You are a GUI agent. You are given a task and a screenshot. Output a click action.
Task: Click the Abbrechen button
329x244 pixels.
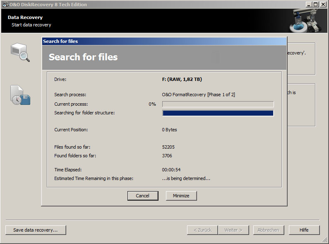click(x=268, y=230)
